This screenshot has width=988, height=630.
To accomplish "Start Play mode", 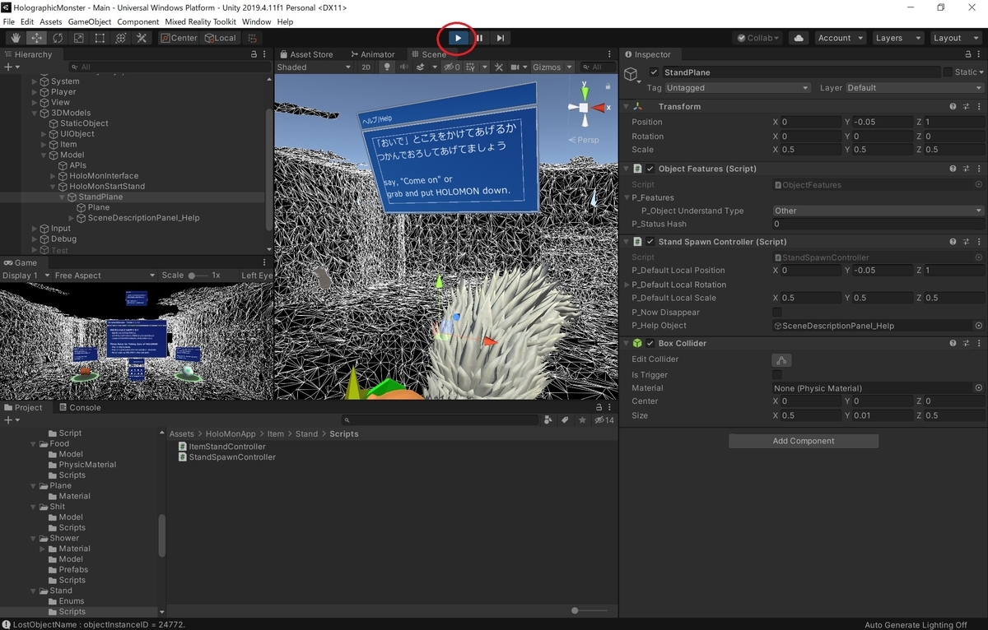I will [458, 38].
